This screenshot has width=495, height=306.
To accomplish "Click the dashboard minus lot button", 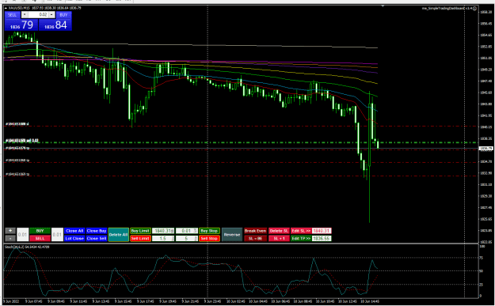I will click(10, 238).
